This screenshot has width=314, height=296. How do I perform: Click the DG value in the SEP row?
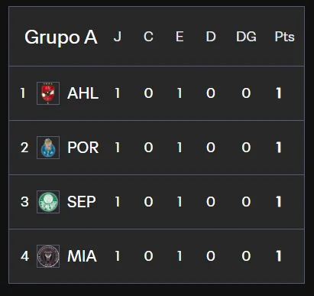pyautogui.click(x=246, y=202)
